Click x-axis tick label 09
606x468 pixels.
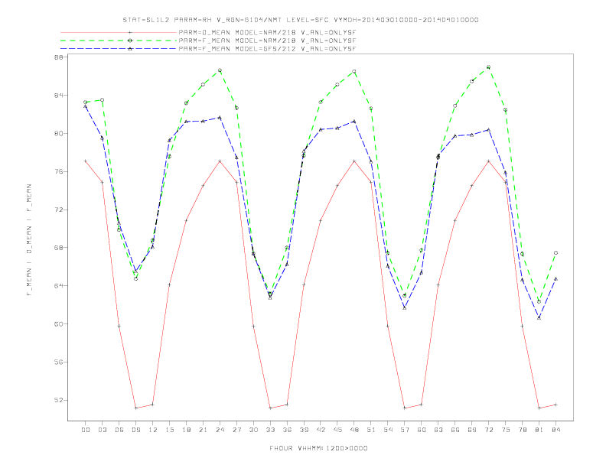(135, 430)
